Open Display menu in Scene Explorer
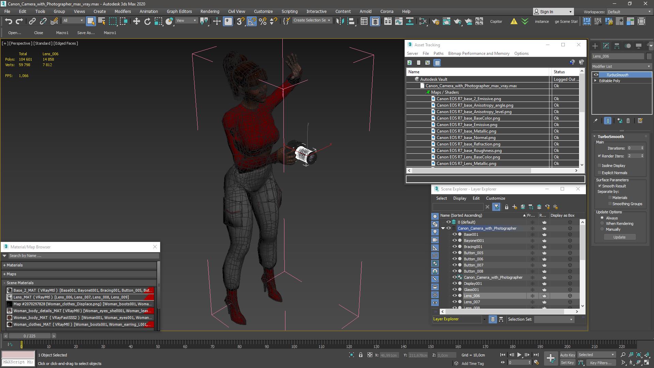The width and height of the screenshot is (654, 368). [460, 198]
